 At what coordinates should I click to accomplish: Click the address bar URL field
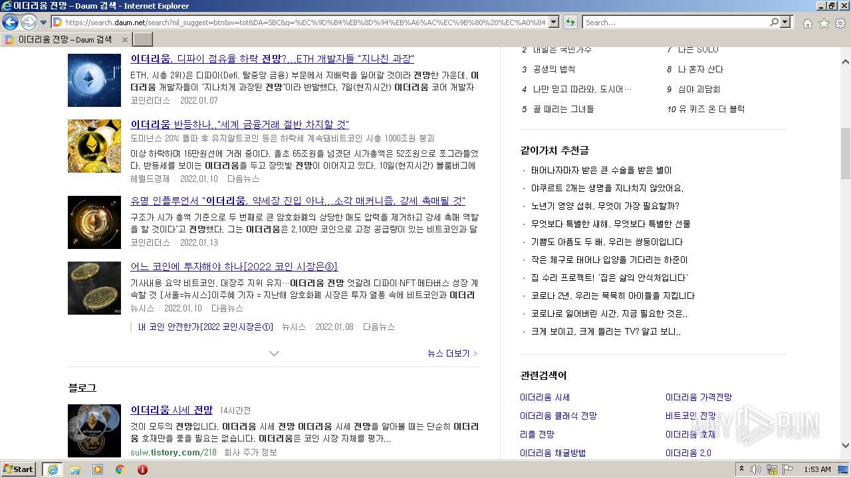(x=304, y=23)
